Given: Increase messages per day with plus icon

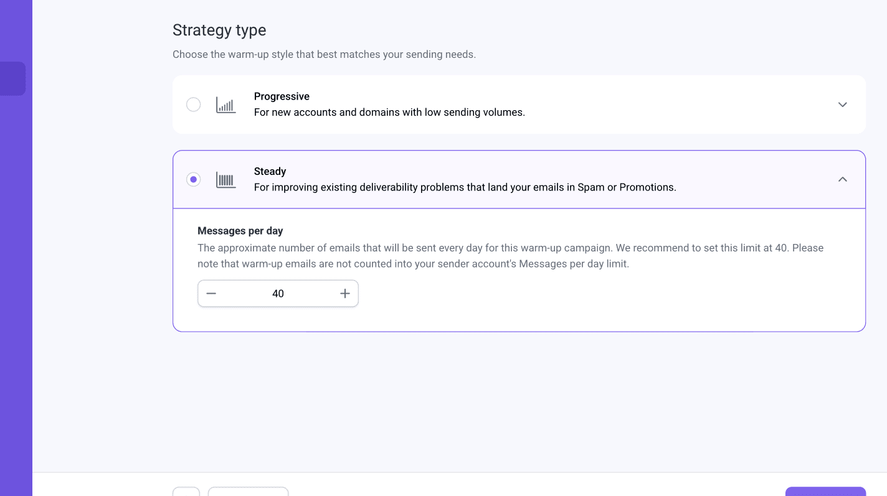Looking at the screenshot, I should click(x=345, y=294).
